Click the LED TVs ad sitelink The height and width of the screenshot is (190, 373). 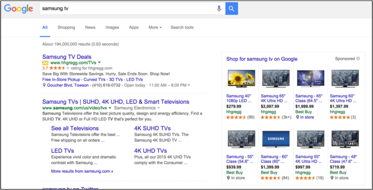(x=135, y=80)
